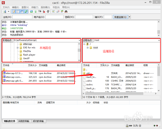Click the process queue toolbar icon
The height and width of the screenshot is (129, 162).
tap(36, 12)
